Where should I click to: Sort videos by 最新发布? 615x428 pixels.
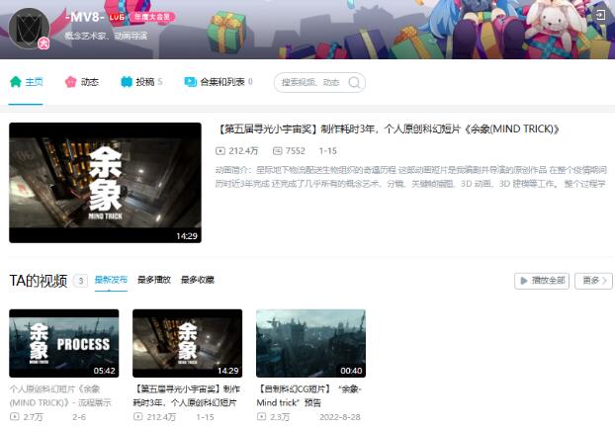tap(111, 281)
